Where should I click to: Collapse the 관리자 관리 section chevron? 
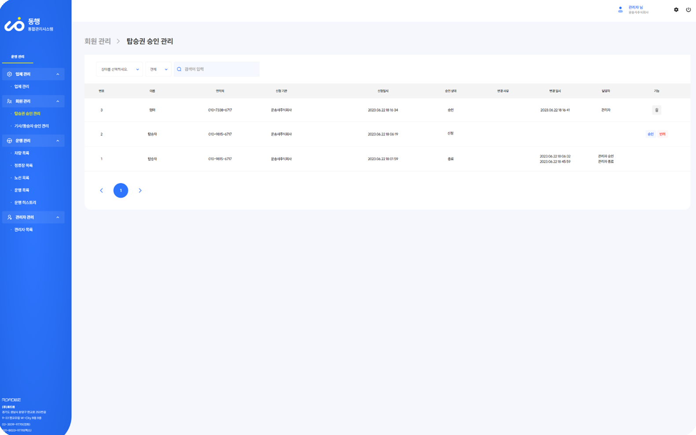click(x=58, y=217)
